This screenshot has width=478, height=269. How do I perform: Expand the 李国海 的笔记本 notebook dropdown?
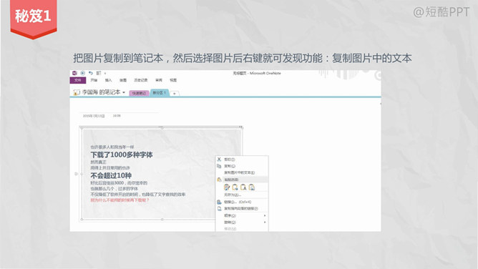[124, 92]
